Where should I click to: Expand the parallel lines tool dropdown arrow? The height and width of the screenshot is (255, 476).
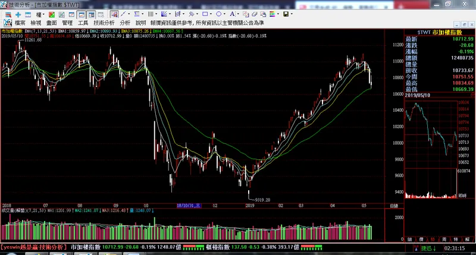click(197, 14)
